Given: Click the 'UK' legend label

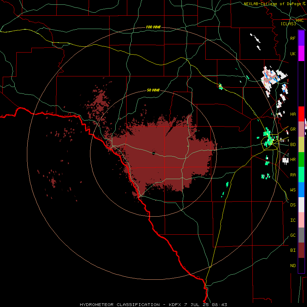Looking at the screenshot, I should [293, 54].
